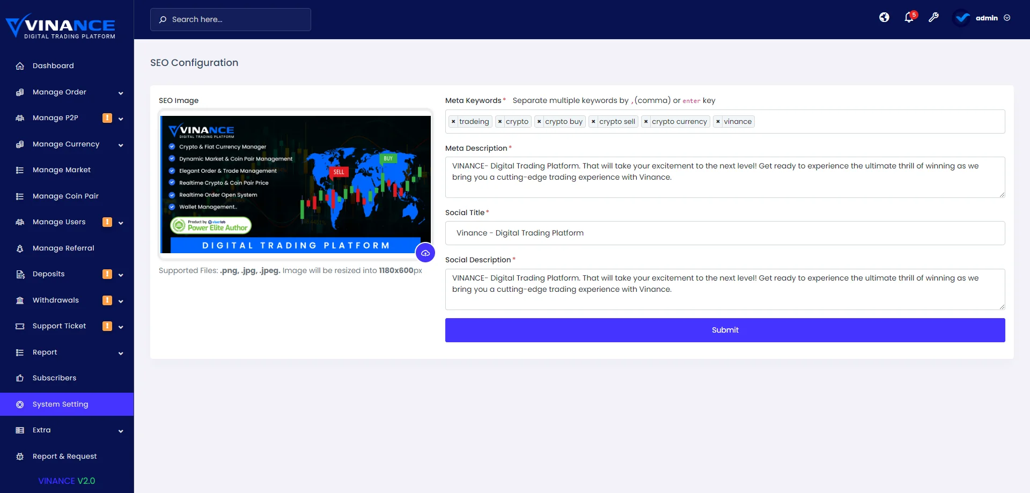This screenshot has width=1030, height=493.
Task: Expand the Support Ticket submenu chevron
Action: pos(121,327)
